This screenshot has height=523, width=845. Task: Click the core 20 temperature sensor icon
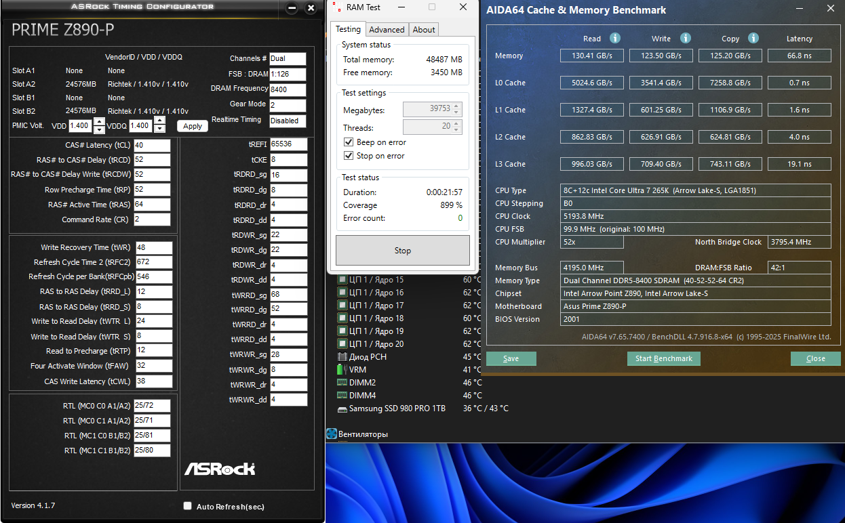pos(342,344)
